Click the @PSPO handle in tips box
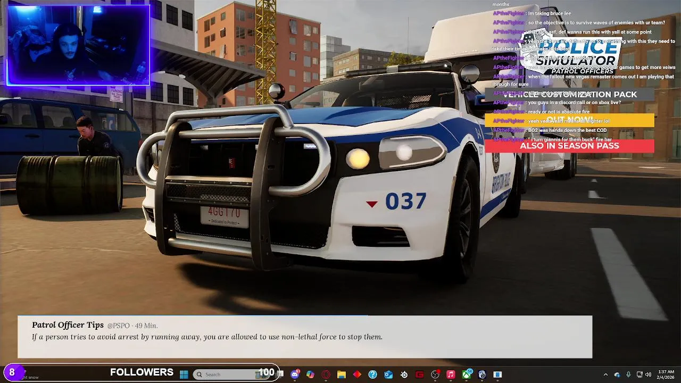 coord(118,326)
